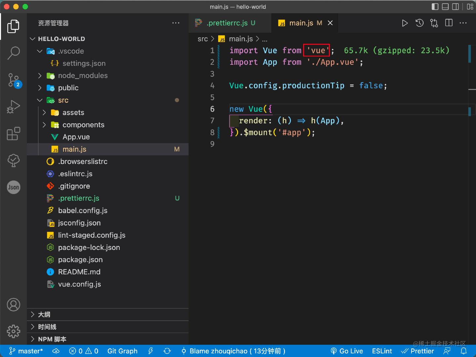Image resolution: width=476 pixels, height=357 pixels.
Task: Open the Source Control view
Action: pyautogui.click(x=14, y=80)
